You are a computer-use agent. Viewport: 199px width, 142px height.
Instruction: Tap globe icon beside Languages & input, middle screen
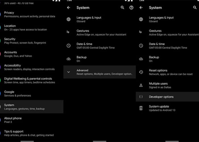(69, 19)
